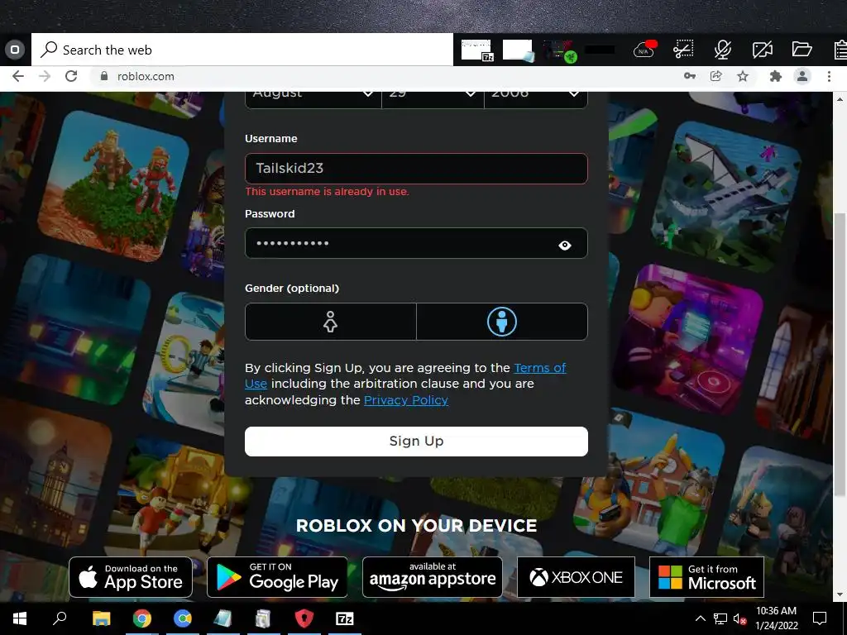Screen dimensions: 847x635
Task: Open the folder icon in top bar
Action: click(x=802, y=49)
